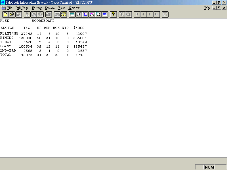Restore the inner KLSC2.FPG document window
This screenshot has width=227, height=170.
click(219, 8)
